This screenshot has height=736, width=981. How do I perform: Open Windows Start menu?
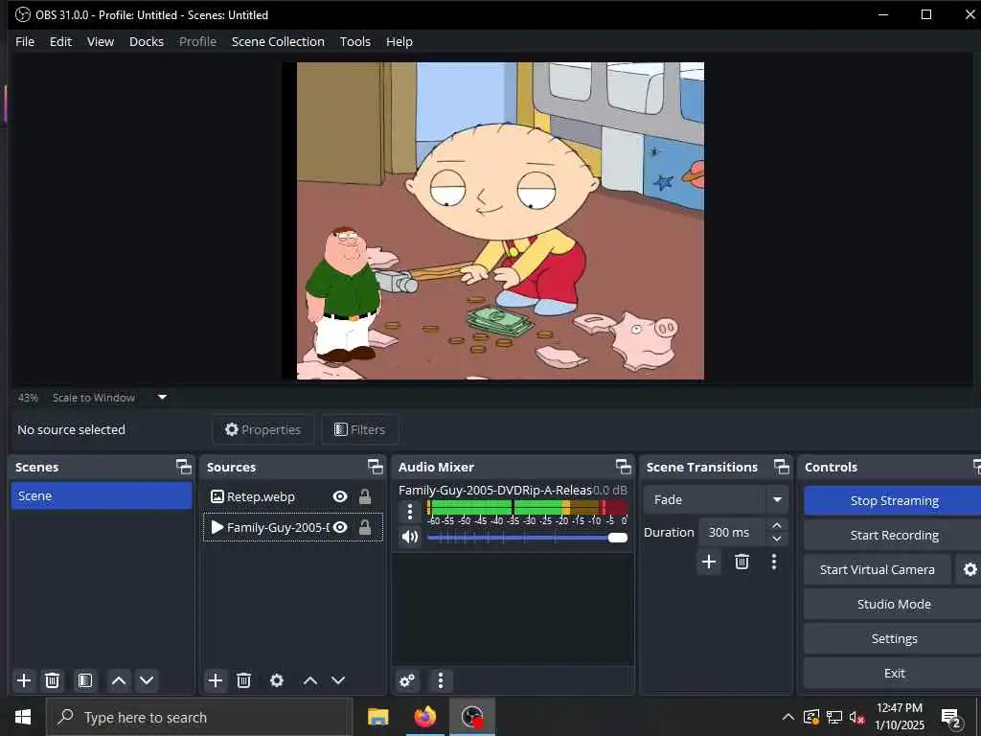pos(23,717)
